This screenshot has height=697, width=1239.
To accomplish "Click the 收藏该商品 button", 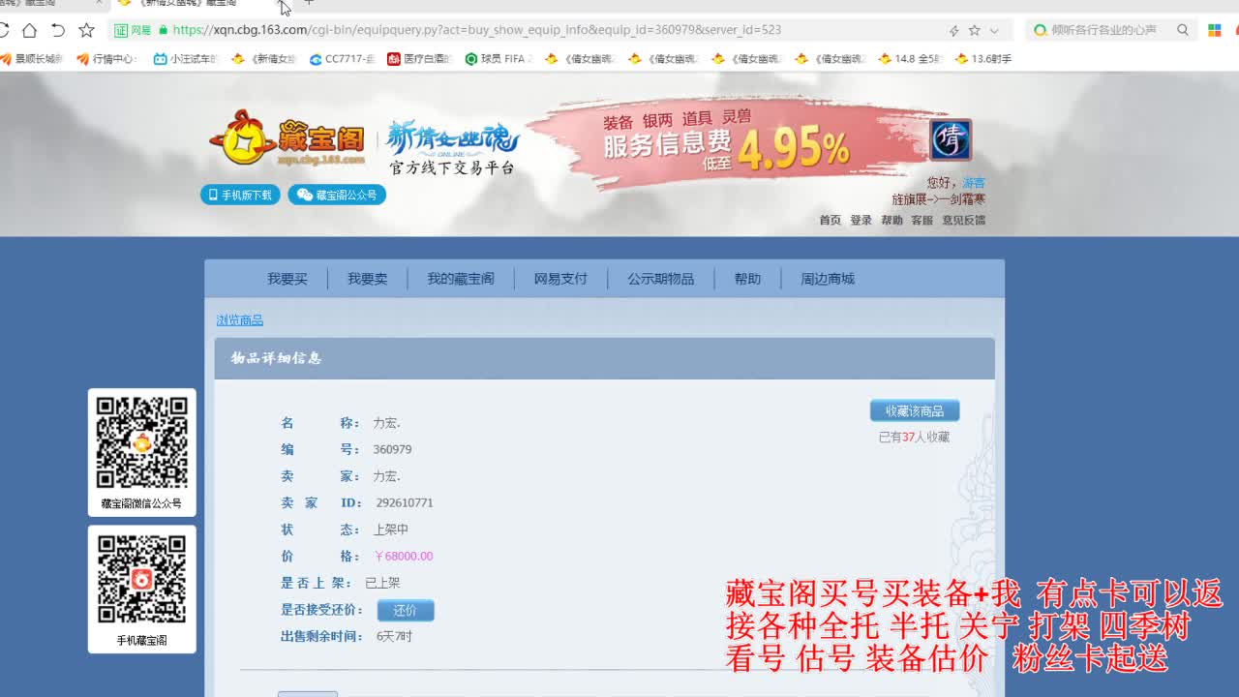I will click(914, 410).
